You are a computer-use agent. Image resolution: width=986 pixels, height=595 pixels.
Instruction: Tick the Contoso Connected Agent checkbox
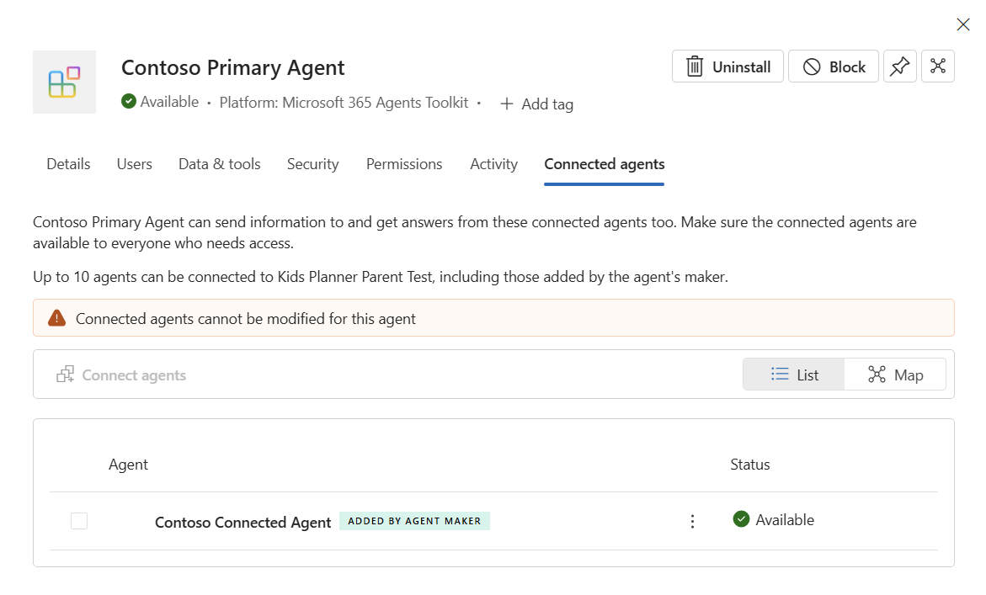(79, 521)
